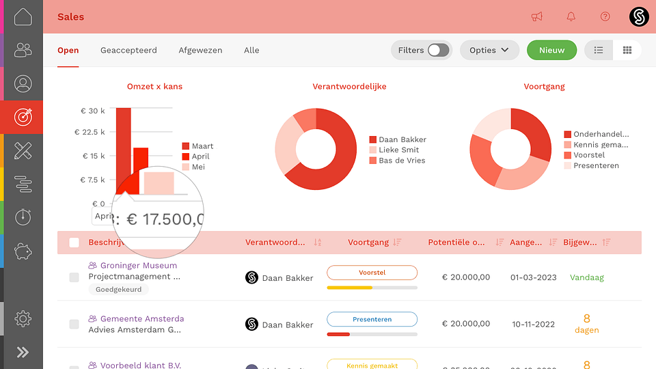Sort by the Bijgew... column sort icon
This screenshot has height=369, width=656.
pos(606,242)
